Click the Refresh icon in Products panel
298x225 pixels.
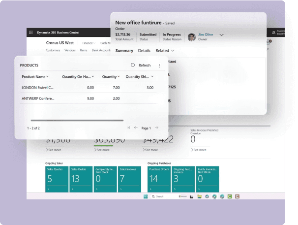tap(133, 65)
